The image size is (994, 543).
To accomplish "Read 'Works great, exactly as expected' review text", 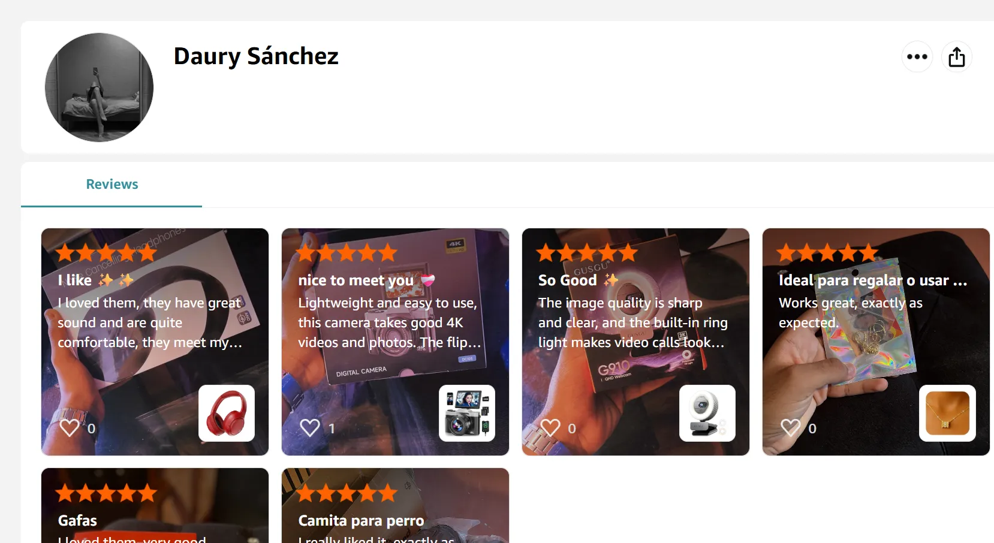I will [x=850, y=312].
